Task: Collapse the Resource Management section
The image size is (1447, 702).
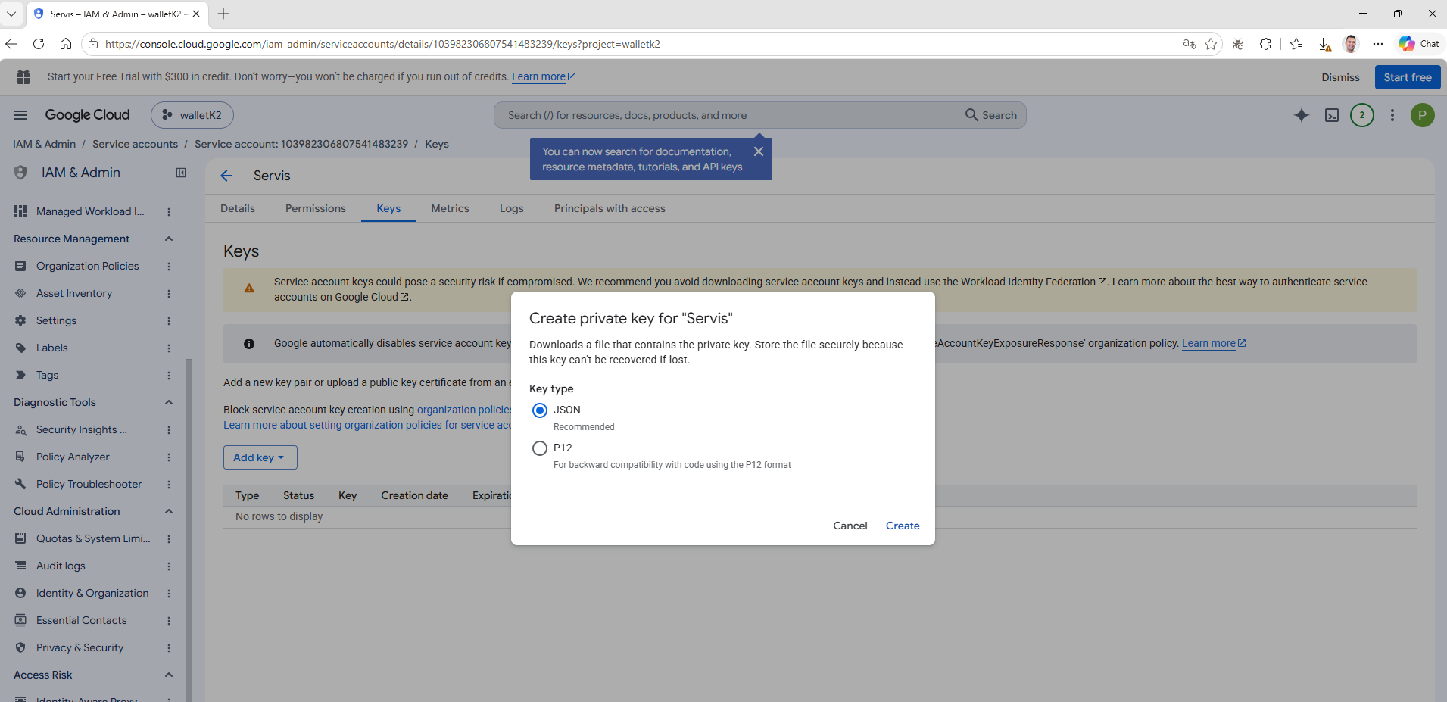Action: pos(169,239)
